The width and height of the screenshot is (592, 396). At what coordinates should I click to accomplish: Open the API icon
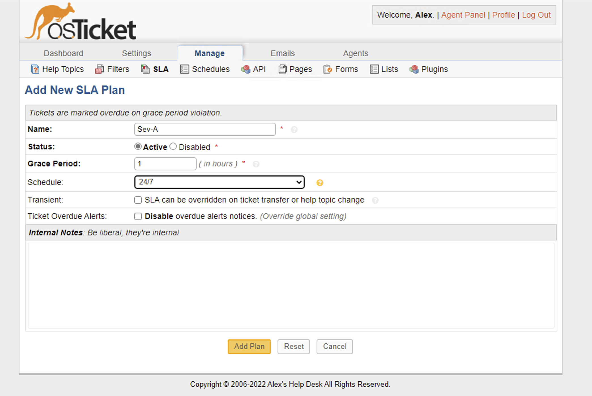(x=246, y=69)
